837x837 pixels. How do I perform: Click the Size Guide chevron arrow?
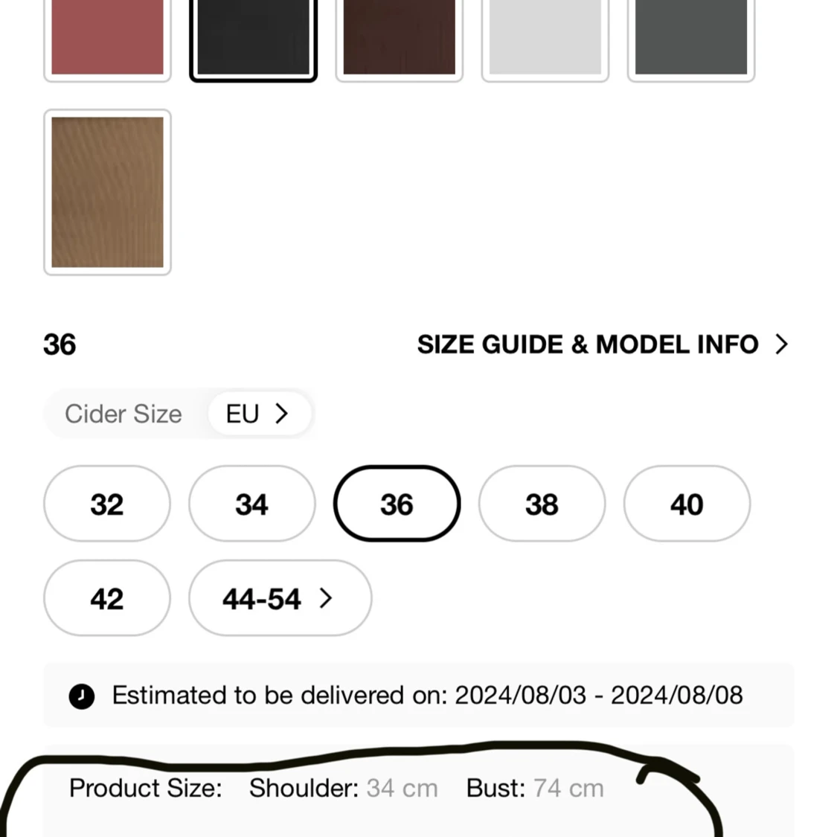pos(781,344)
